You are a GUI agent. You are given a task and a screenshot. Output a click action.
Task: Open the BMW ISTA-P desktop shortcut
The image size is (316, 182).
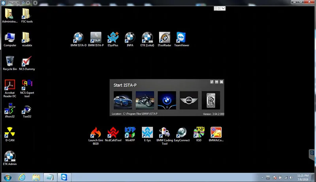(96, 39)
